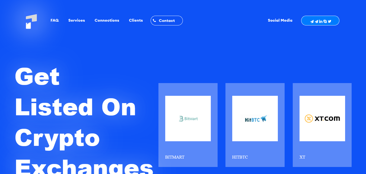Open the FAQ menu item
This screenshot has height=174, width=366.
coord(55,20)
